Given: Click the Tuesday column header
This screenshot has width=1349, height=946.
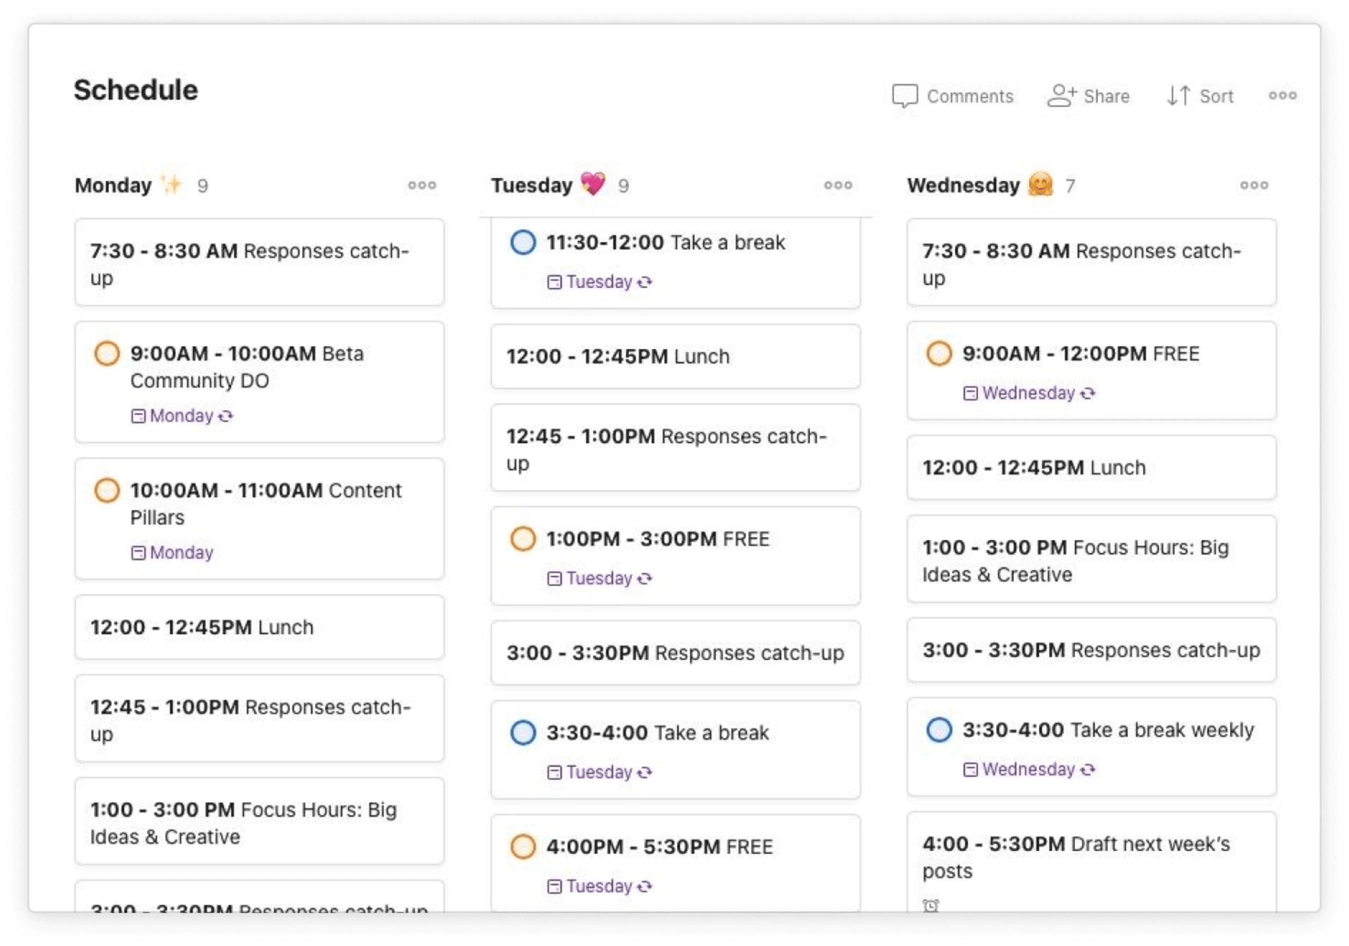Looking at the screenshot, I should [532, 186].
